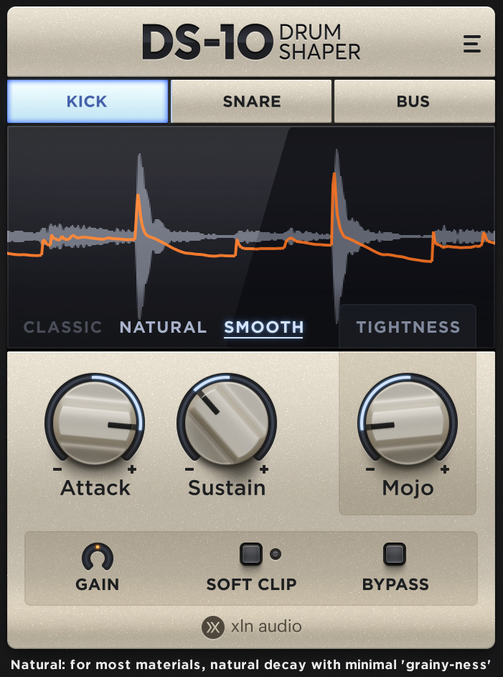Select the Kick tab
503x677 pixels.
[88, 101]
